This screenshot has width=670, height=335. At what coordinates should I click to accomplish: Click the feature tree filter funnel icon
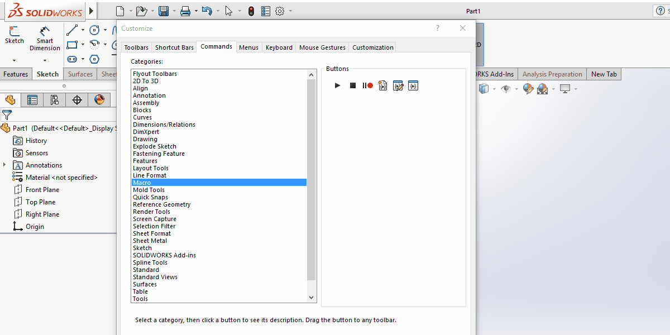pyautogui.click(x=7, y=115)
